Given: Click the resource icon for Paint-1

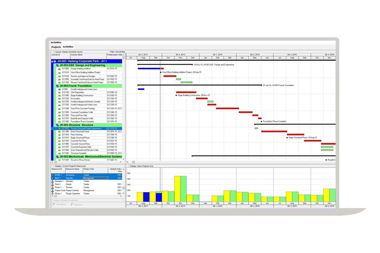Looking at the screenshot, I should tap(53, 184).
